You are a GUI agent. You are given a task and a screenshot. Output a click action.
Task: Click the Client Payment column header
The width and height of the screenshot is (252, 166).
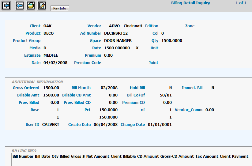pyautogui.click(x=234, y=156)
